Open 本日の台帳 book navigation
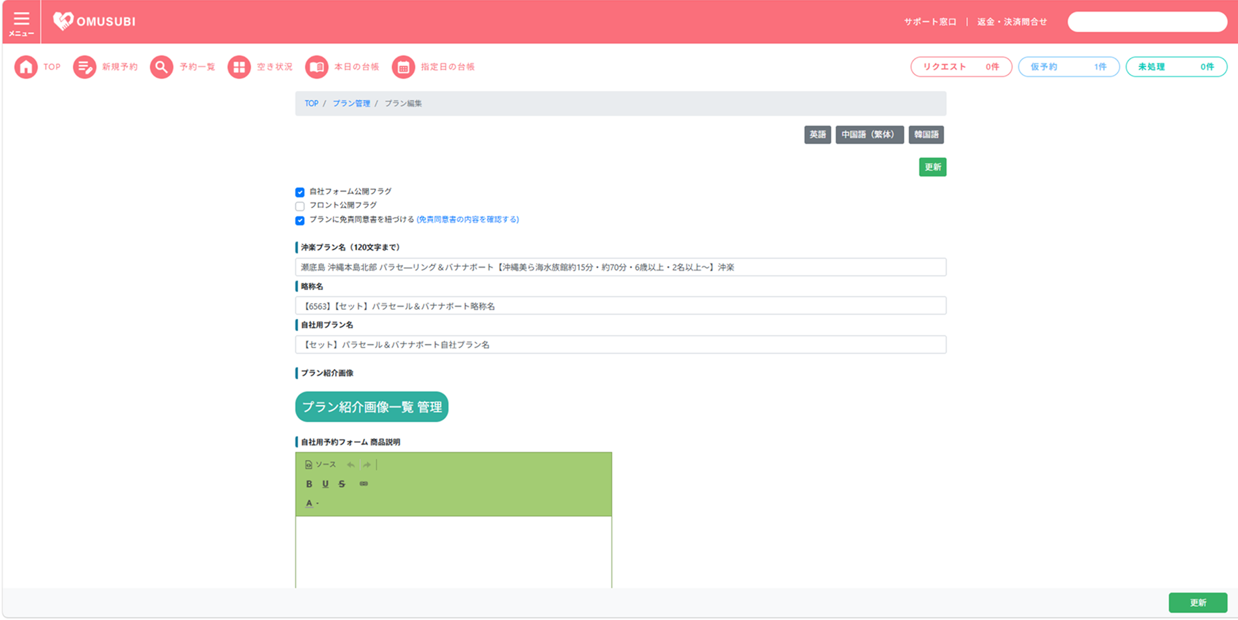 [342, 67]
